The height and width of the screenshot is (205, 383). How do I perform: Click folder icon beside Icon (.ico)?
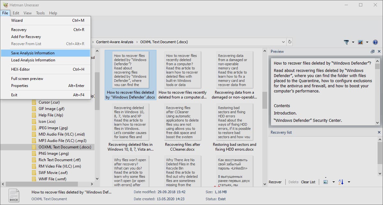click(34, 122)
